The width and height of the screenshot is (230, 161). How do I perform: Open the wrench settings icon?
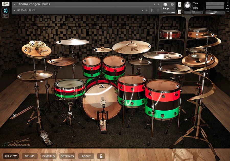(x=6, y=4)
